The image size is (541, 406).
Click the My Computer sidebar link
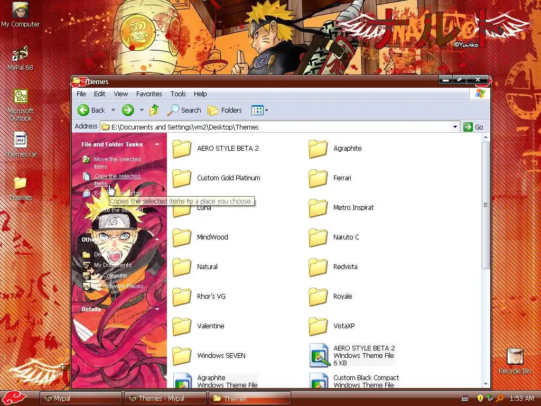(x=111, y=275)
